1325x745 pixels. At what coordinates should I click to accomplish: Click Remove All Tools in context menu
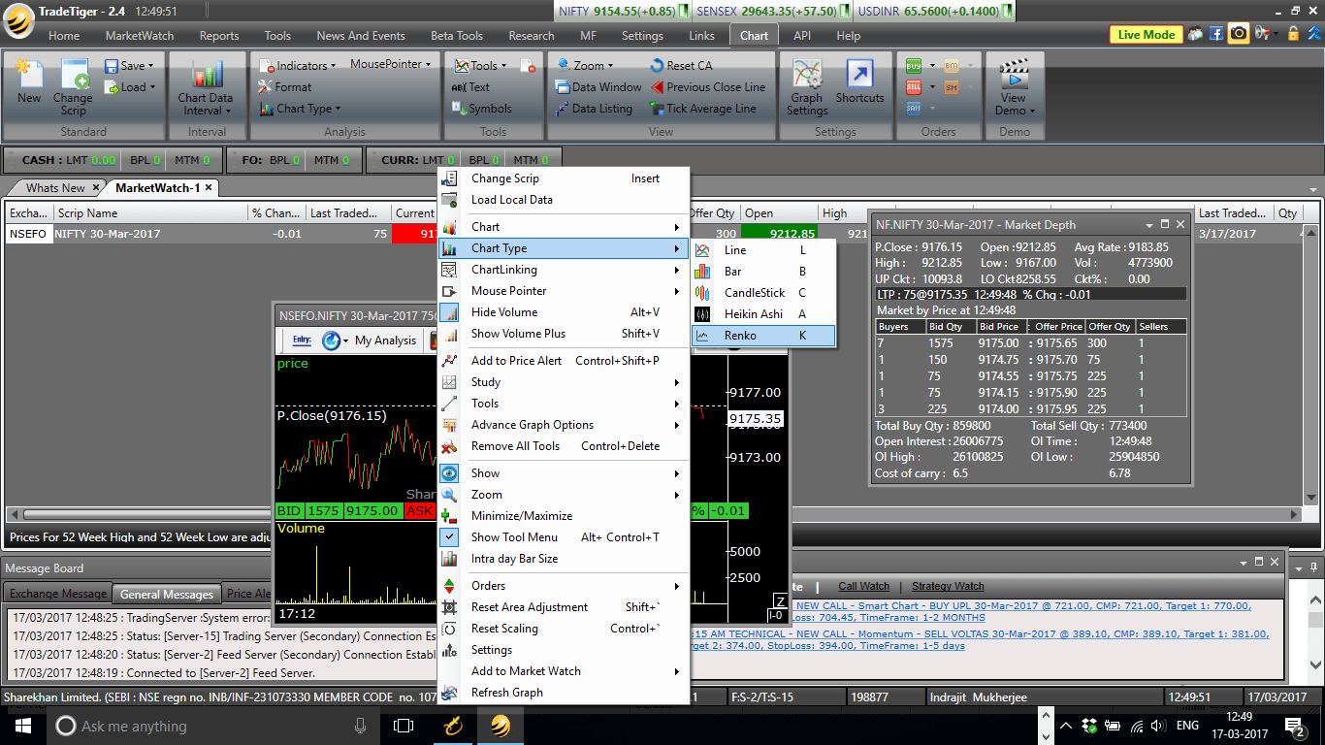click(564, 446)
